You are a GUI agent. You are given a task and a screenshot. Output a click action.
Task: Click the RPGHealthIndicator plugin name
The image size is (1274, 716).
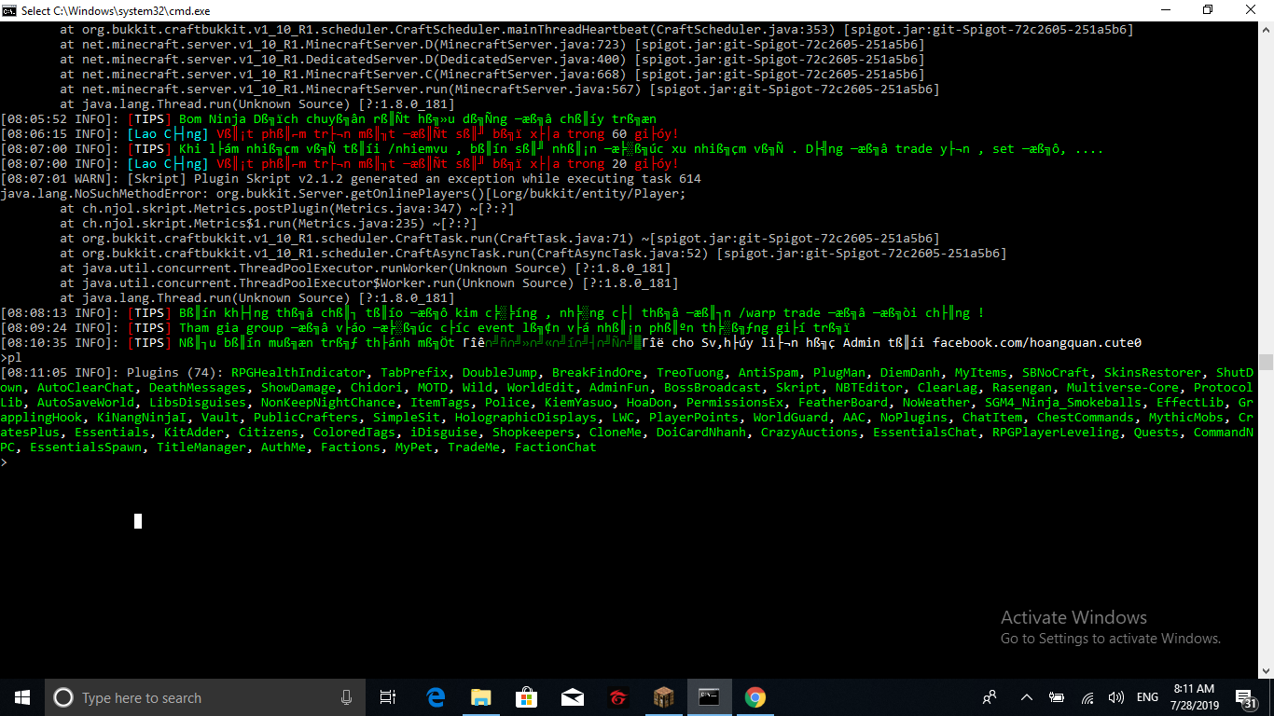[x=298, y=373]
